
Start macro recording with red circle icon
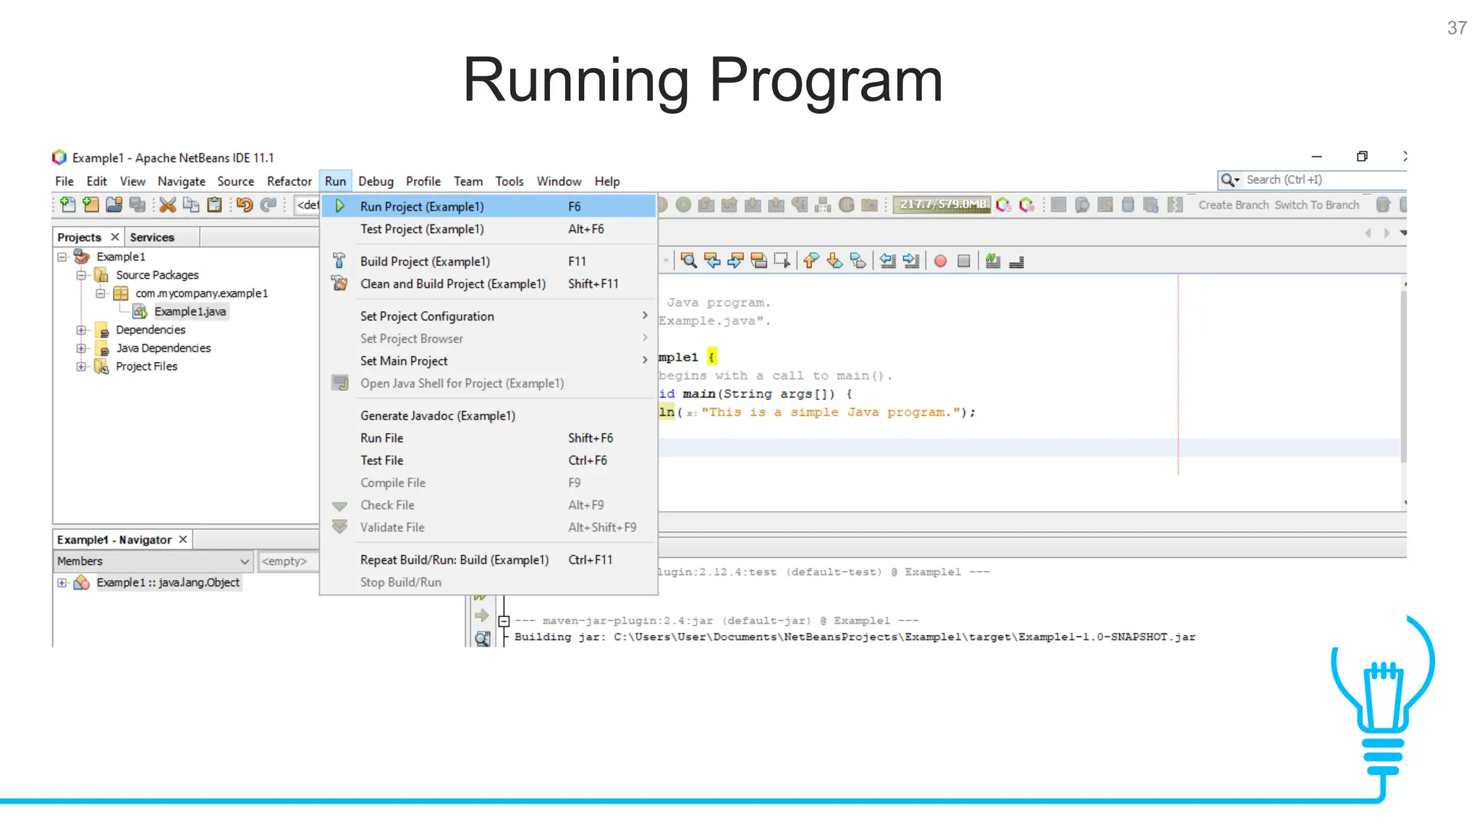click(940, 261)
